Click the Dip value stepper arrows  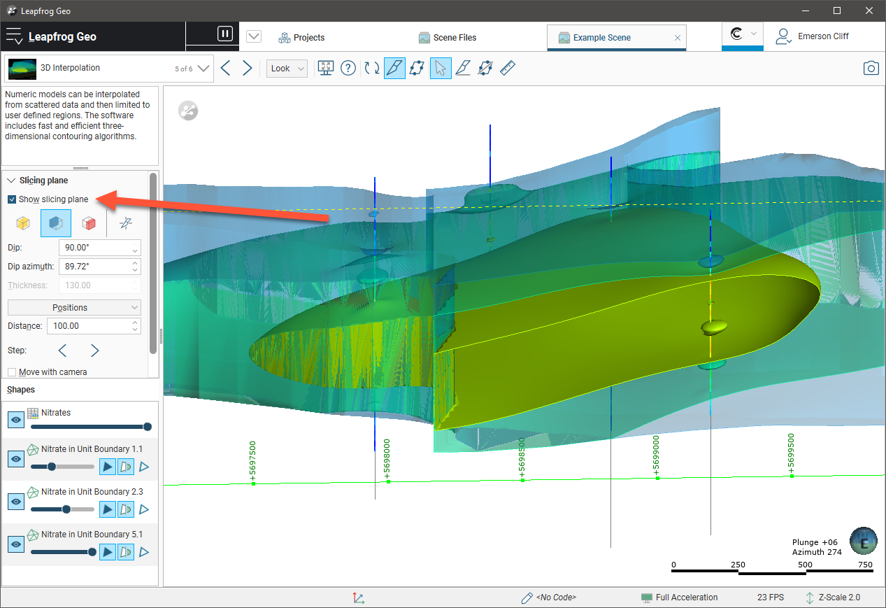pyautogui.click(x=134, y=248)
